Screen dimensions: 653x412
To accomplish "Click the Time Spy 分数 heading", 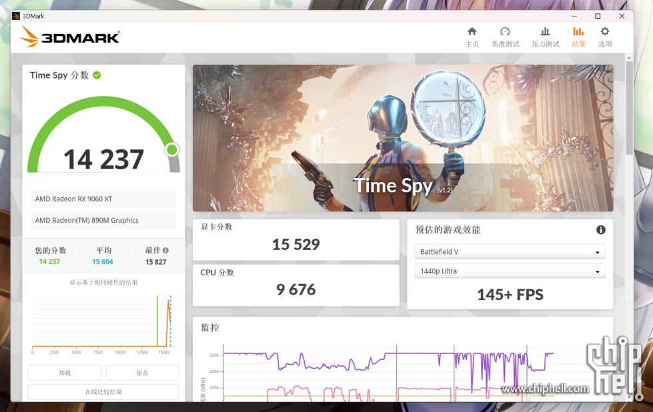I will [x=59, y=75].
